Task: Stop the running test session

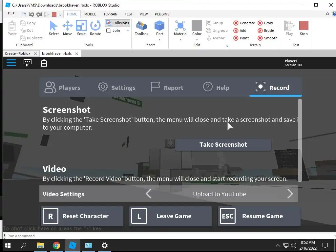Action: coord(304,28)
